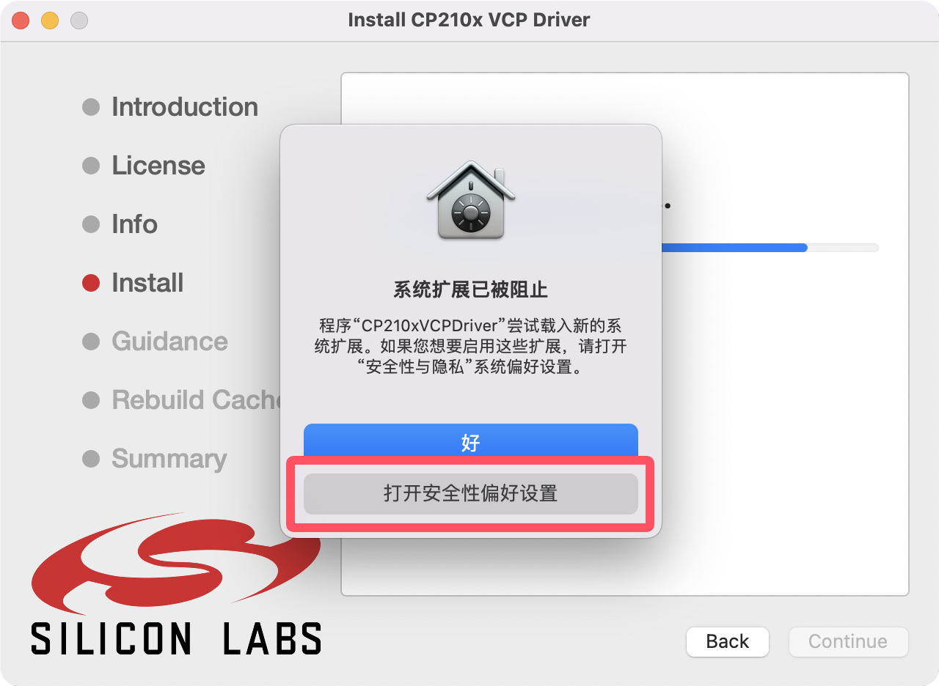Select the Rebuild Cache step label
Image resolution: width=939 pixels, height=686 pixels.
point(196,400)
